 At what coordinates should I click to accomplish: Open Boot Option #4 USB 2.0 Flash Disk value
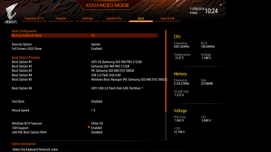tap(106, 75)
